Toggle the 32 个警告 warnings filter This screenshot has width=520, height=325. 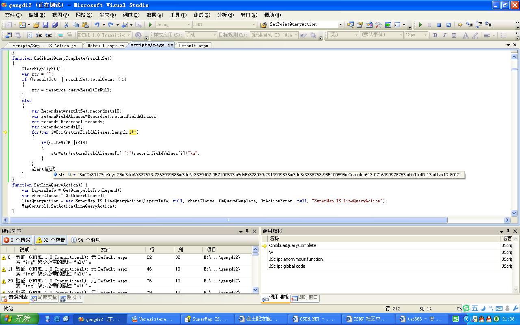(51, 240)
